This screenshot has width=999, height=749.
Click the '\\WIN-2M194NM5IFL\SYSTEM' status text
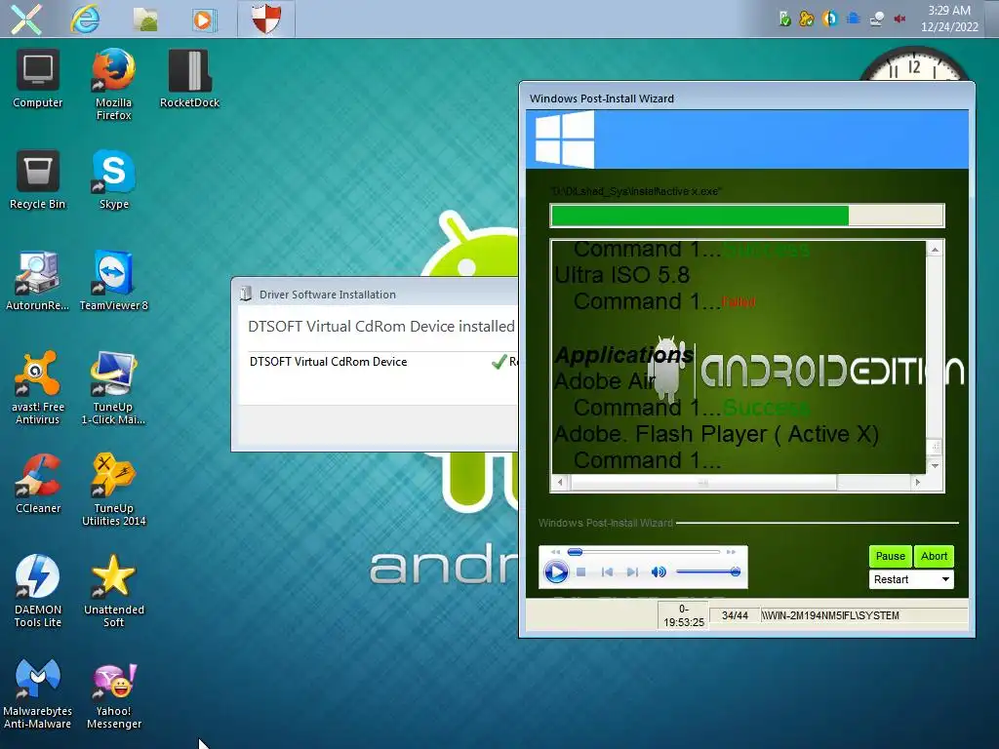click(x=830, y=615)
